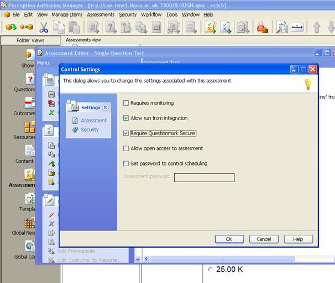Click the lightbulb hint icon in dialog
335x283 pixels.
coord(308,84)
